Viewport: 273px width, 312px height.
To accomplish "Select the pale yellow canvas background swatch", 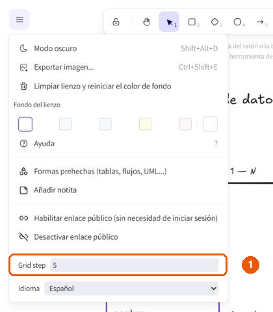I will [145, 124].
